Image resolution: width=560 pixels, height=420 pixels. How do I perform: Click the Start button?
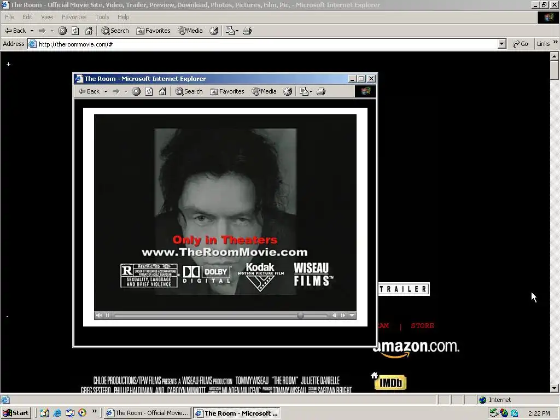click(x=16, y=413)
